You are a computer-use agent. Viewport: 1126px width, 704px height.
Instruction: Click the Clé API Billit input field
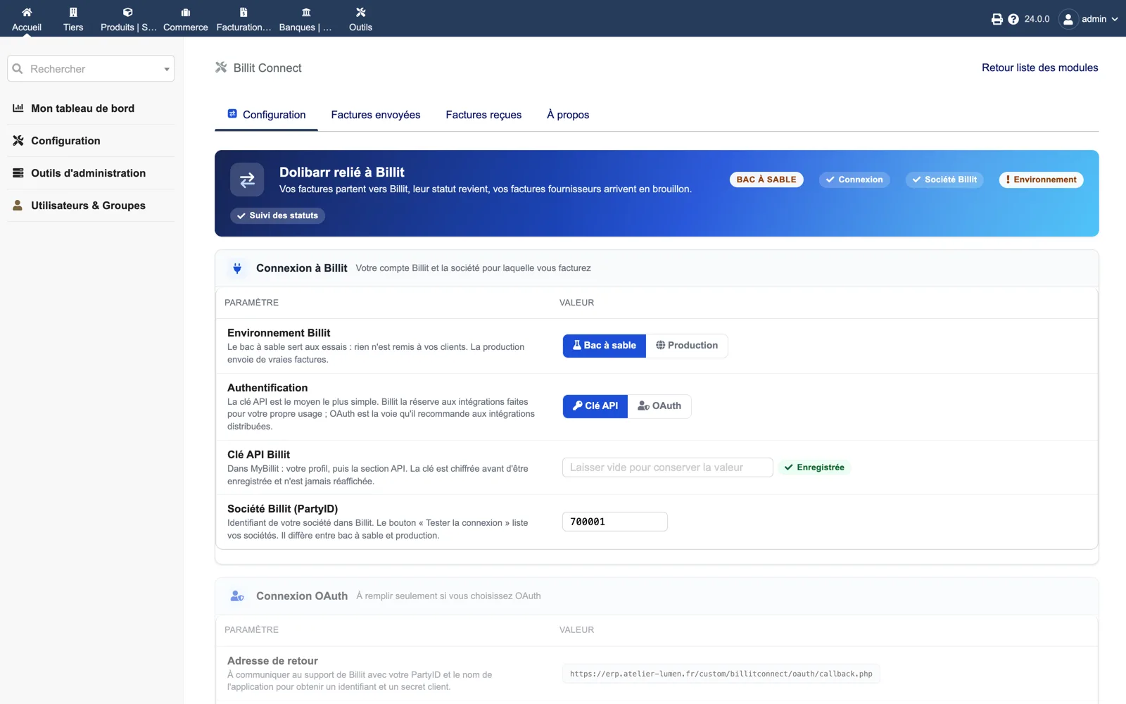pyautogui.click(x=668, y=467)
